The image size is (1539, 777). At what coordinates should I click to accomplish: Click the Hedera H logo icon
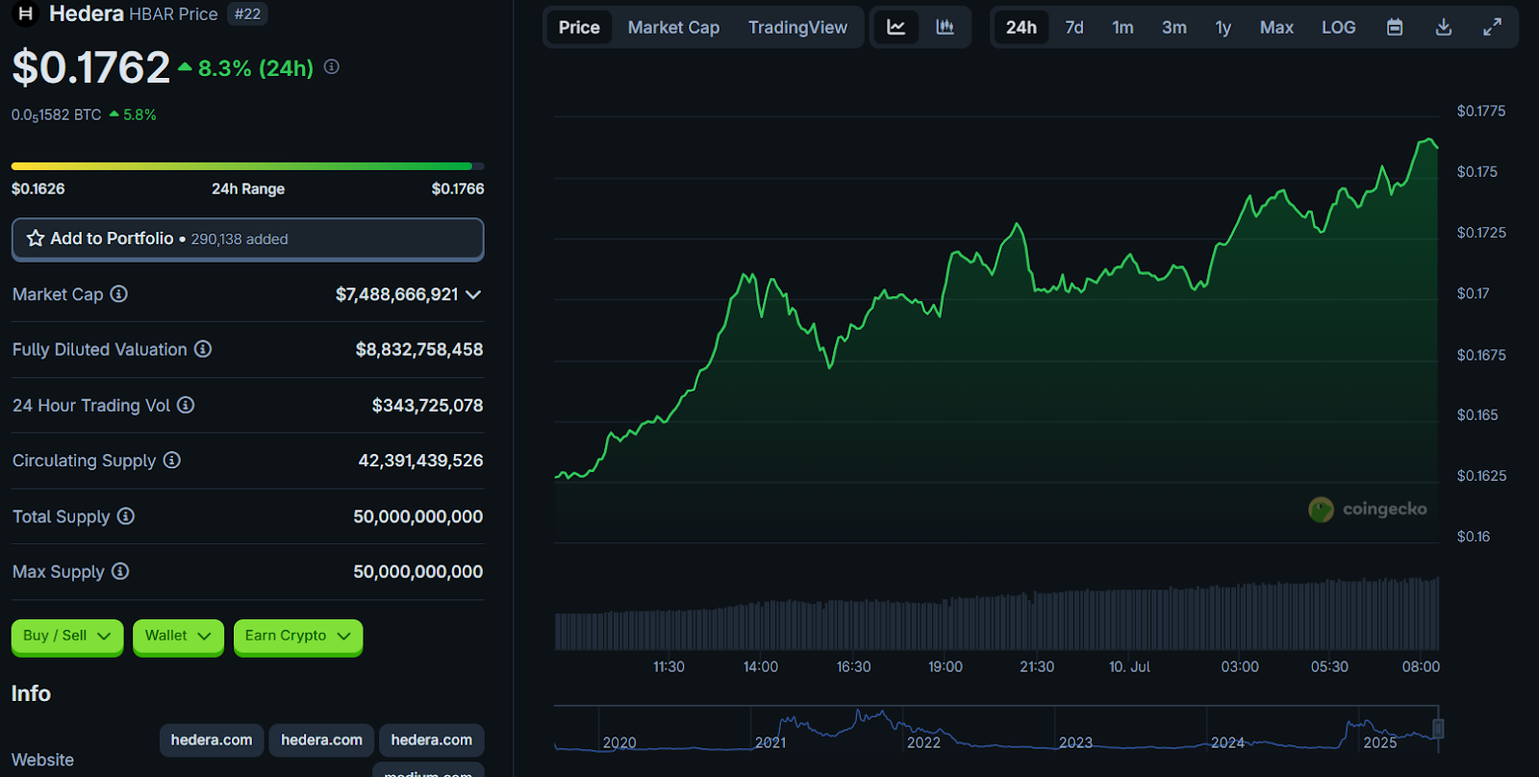[x=26, y=13]
